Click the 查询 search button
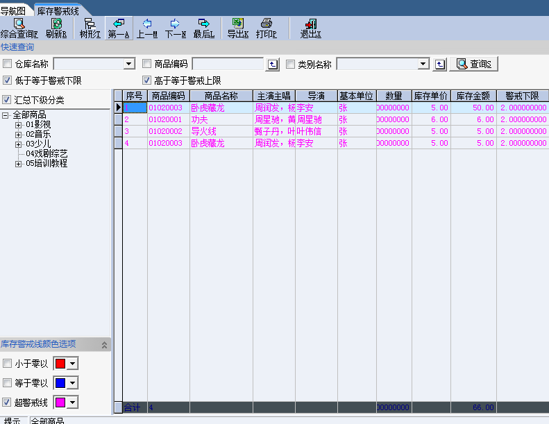Viewport: 549px width, 424px height. click(x=473, y=65)
